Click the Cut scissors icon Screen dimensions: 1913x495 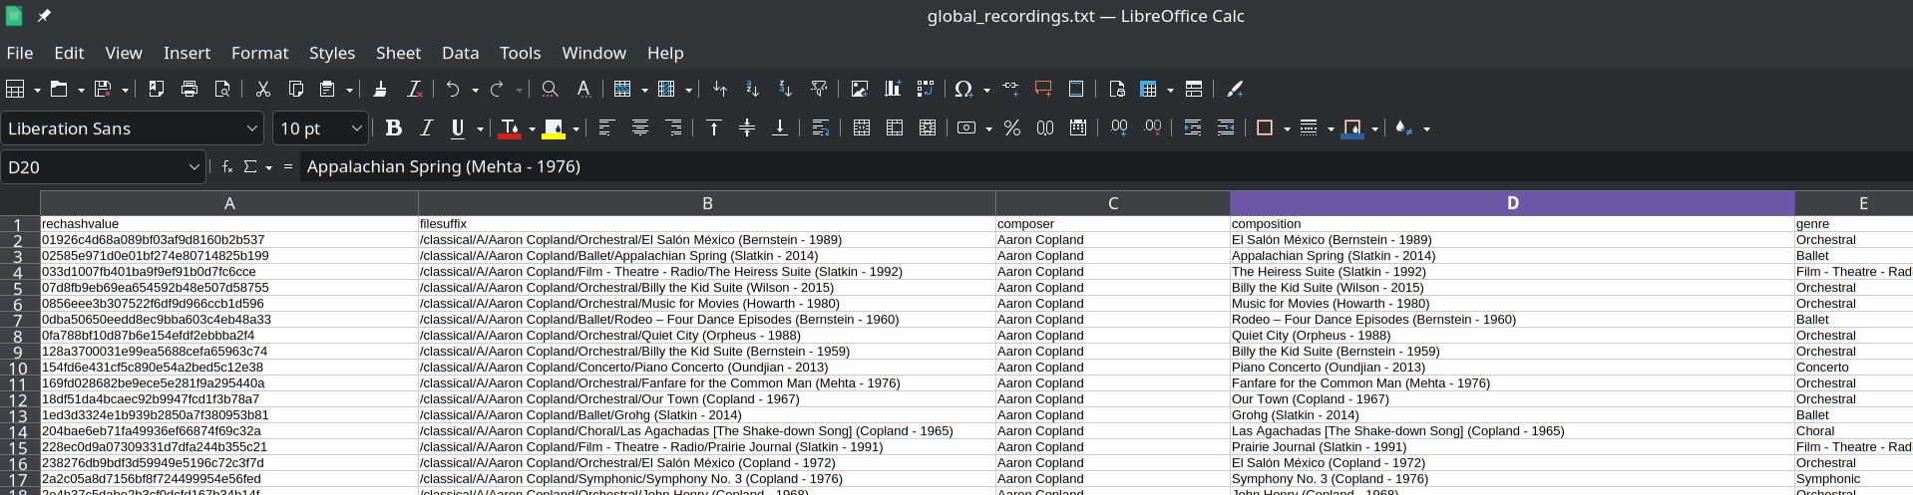pyautogui.click(x=263, y=90)
